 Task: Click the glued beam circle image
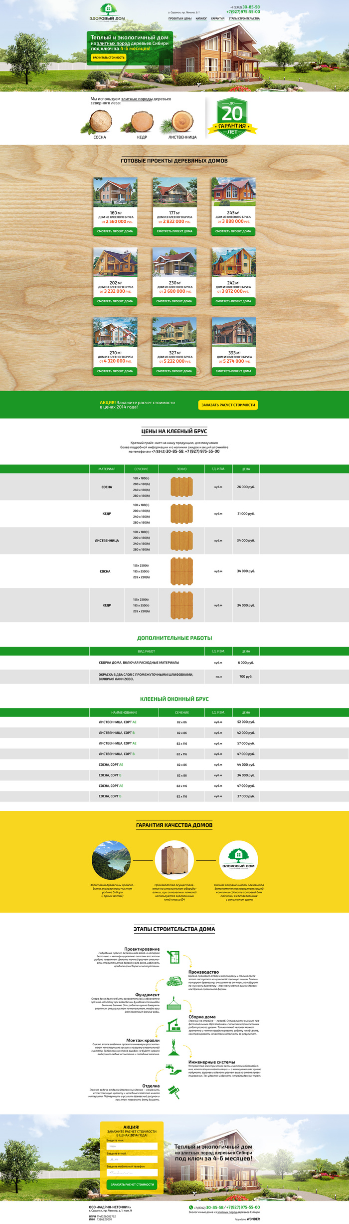(x=174, y=860)
